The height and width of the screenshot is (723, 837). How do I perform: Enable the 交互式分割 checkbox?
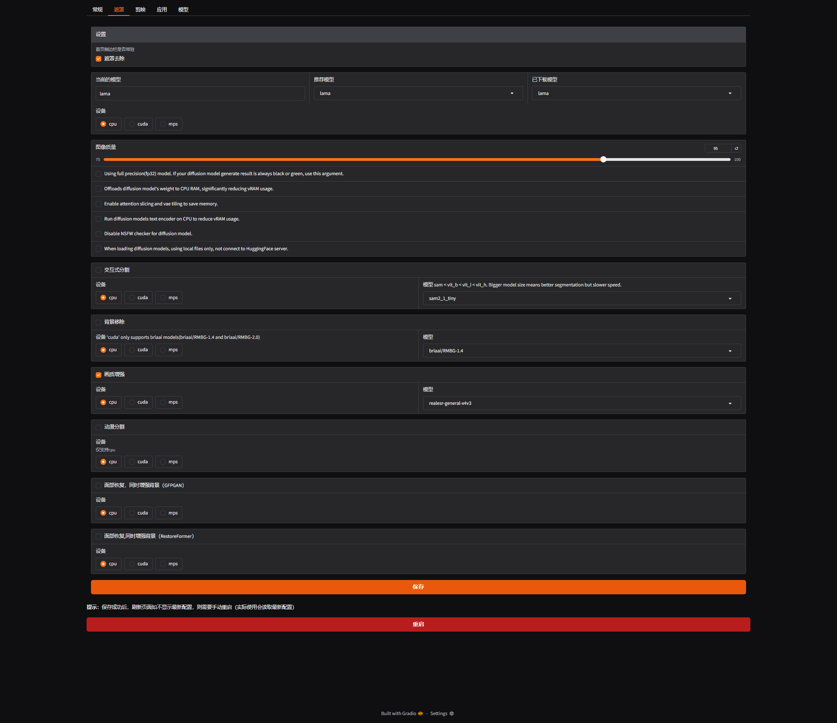(x=99, y=270)
